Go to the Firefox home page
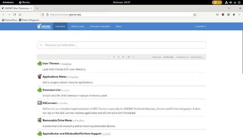243x137 pixels. 20,14
